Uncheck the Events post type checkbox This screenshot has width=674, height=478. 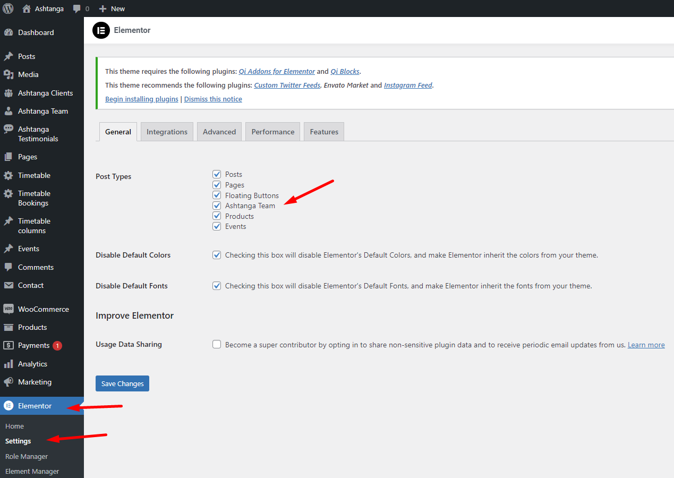click(x=217, y=226)
